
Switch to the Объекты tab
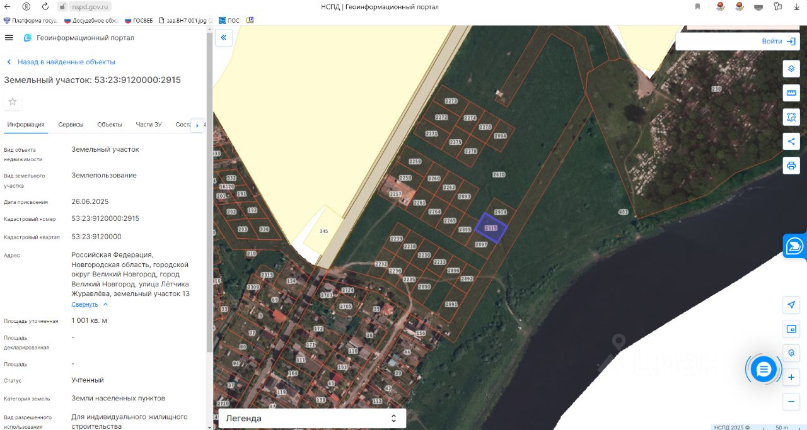point(110,125)
